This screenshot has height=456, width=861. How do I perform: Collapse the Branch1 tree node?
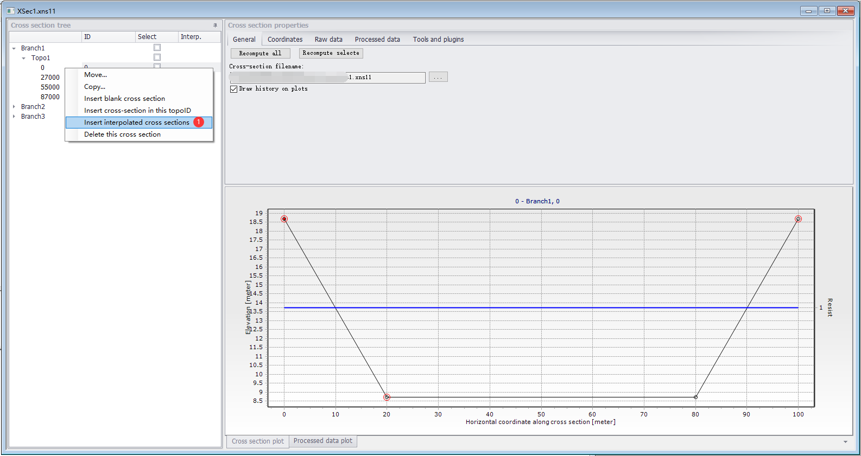(x=14, y=48)
